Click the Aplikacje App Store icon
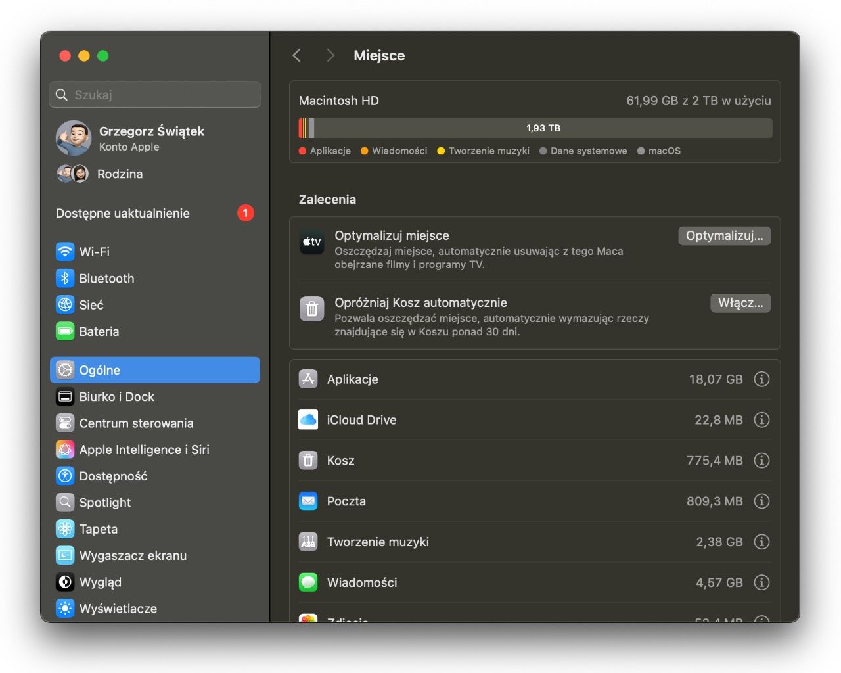The image size is (841, 673). tap(308, 379)
